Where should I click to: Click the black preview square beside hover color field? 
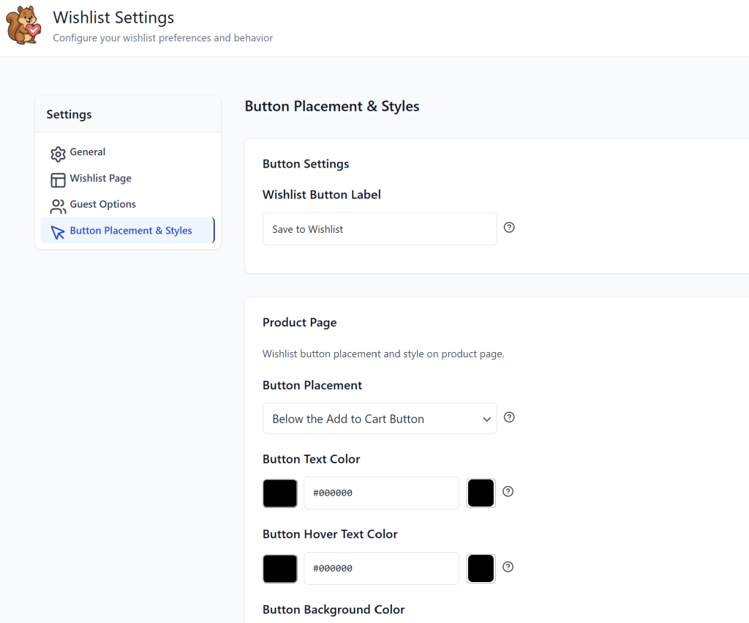pos(481,569)
